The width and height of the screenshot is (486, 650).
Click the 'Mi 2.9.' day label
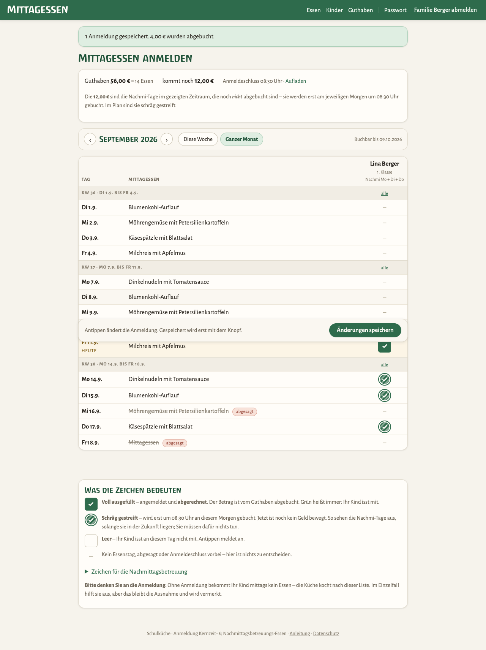[x=90, y=223]
